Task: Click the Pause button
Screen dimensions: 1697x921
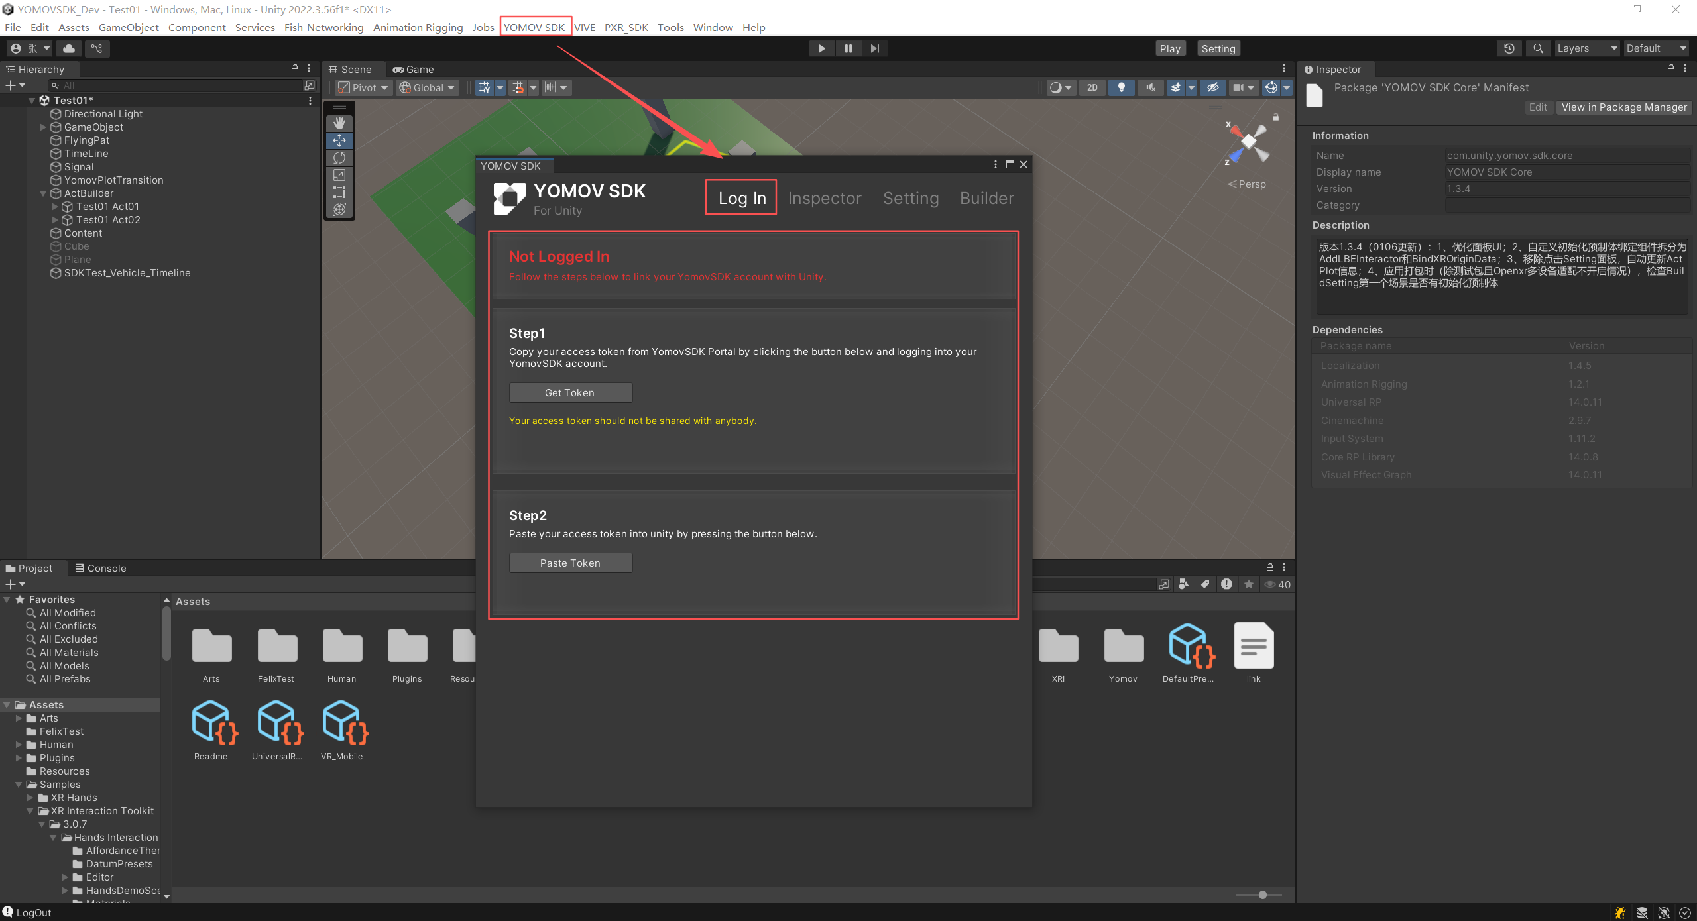Action: click(x=848, y=48)
